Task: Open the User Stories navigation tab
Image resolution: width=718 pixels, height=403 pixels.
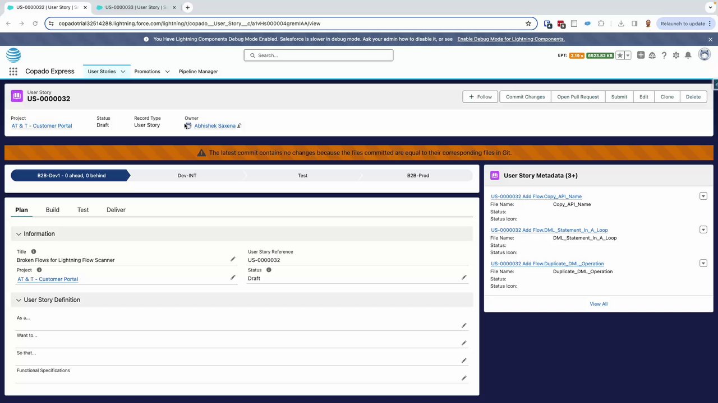Action: pos(102,72)
